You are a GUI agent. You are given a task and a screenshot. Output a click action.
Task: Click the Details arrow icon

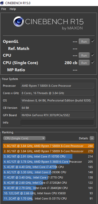pyautogui.click(x=92, y=138)
